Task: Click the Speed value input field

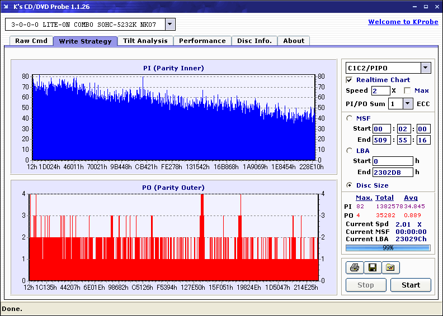Action: 380,90
